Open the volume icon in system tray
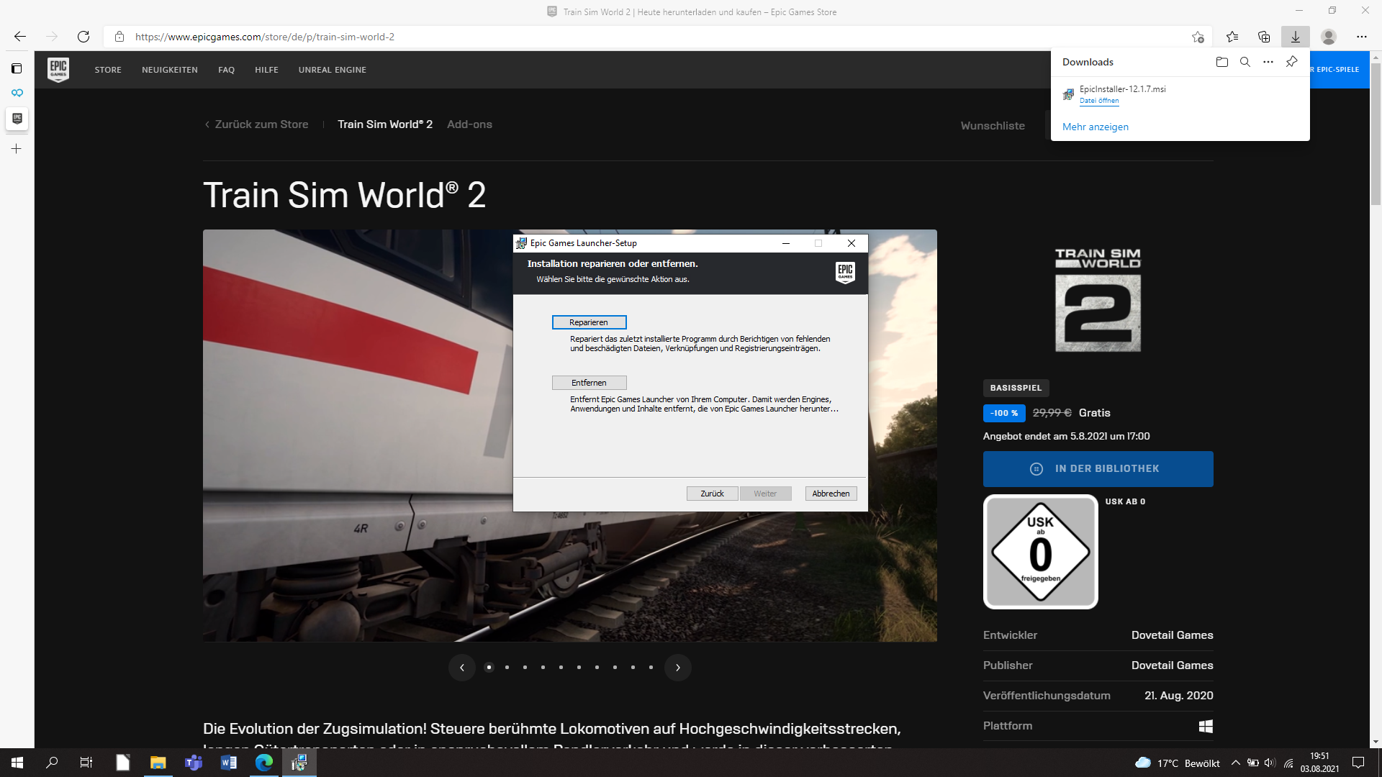1382x777 pixels. coord(1270,763)
